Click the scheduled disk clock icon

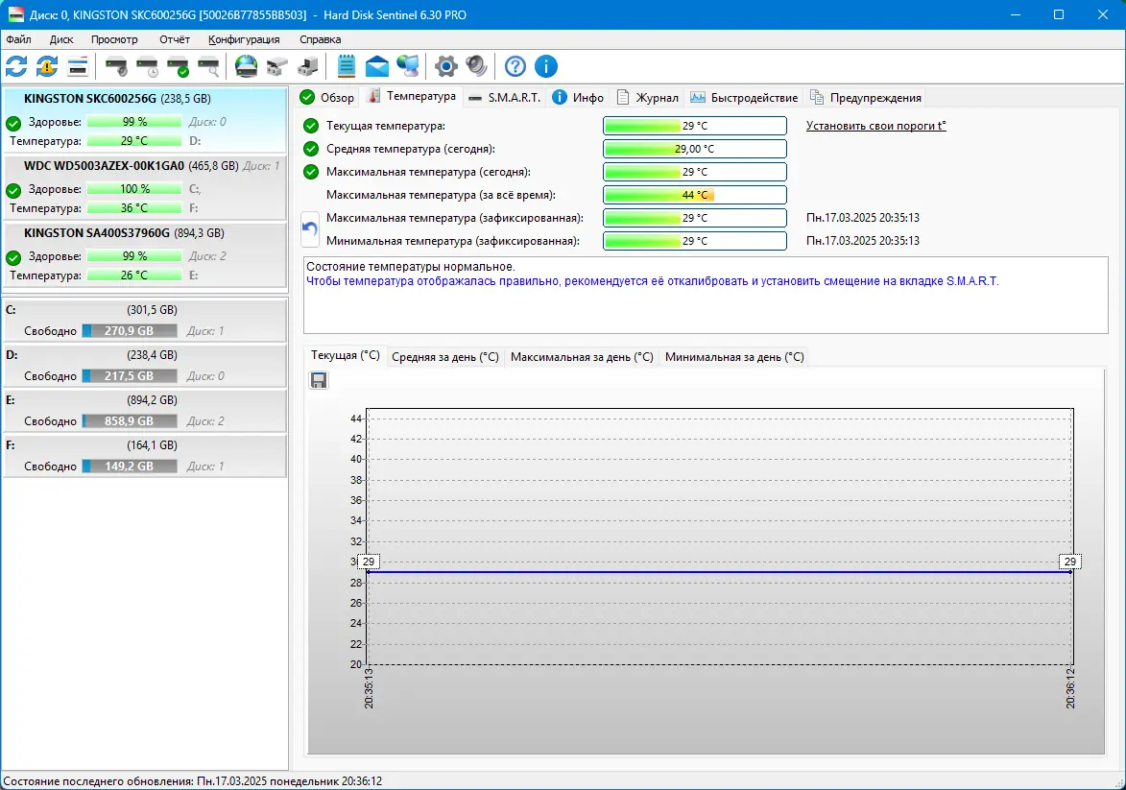(147, 66)
